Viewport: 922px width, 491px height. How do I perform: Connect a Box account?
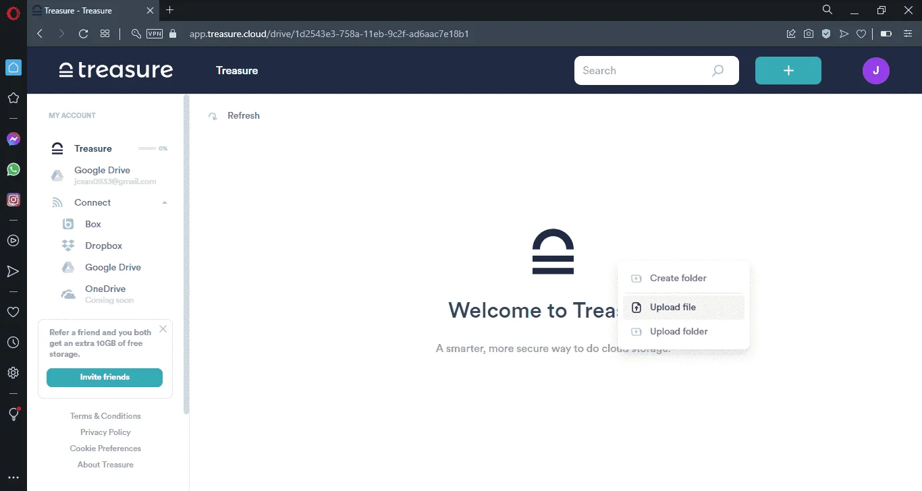[93, 224]
